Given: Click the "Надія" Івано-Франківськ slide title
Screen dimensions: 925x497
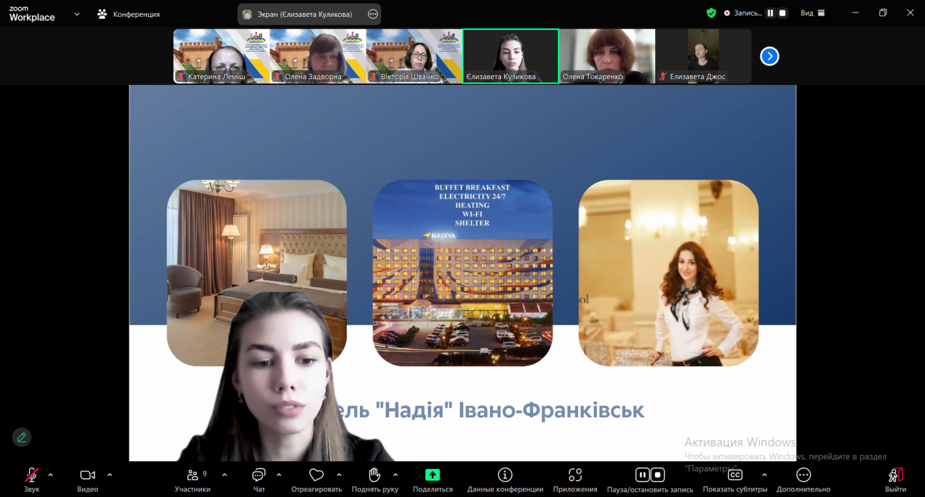Looking at the screenshot, I should [510, 410].
